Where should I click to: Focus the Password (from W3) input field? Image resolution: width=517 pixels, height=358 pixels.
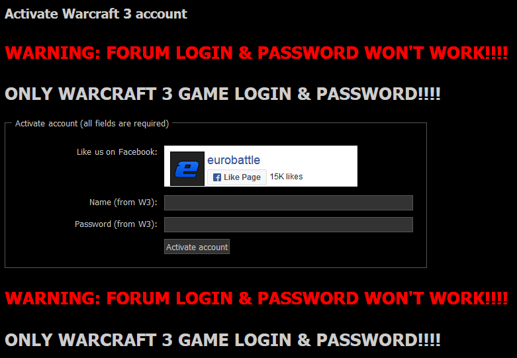[289, 224]
